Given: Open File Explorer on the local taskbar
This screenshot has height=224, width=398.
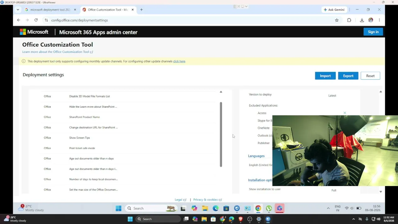Looking at the screenshot, I should click(x=204, y=219).
